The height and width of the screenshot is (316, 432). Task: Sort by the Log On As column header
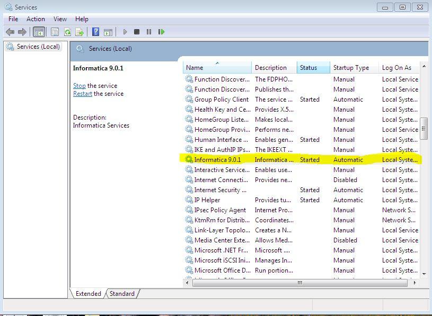tap(399, 68)
